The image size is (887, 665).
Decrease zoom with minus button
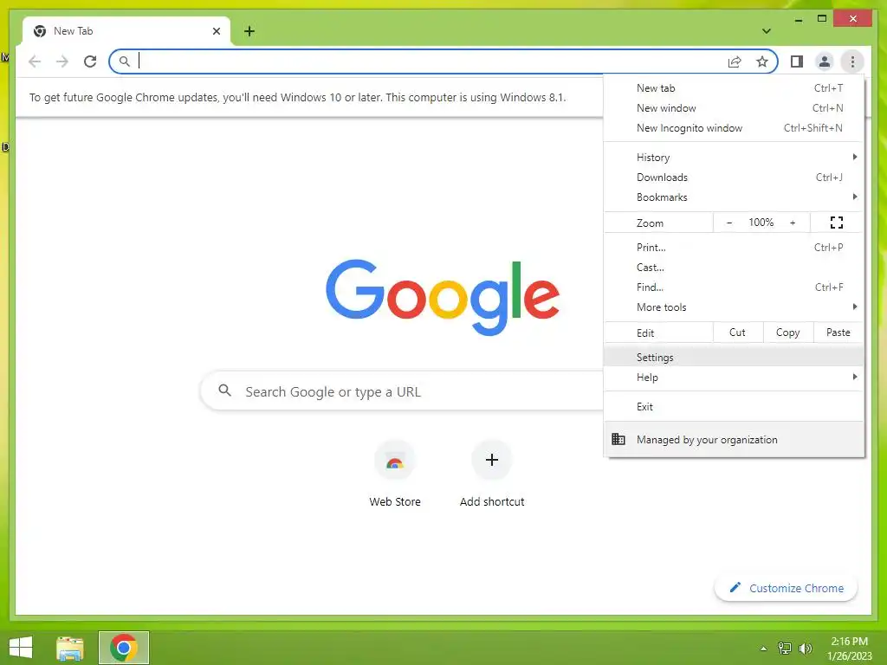coord(729,223)
